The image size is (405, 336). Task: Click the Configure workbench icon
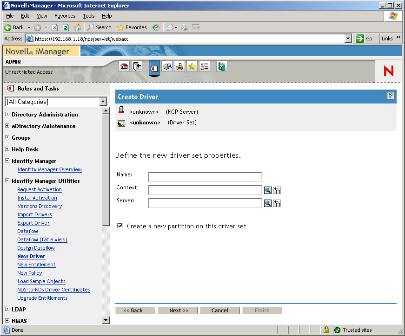pos(179,66)
